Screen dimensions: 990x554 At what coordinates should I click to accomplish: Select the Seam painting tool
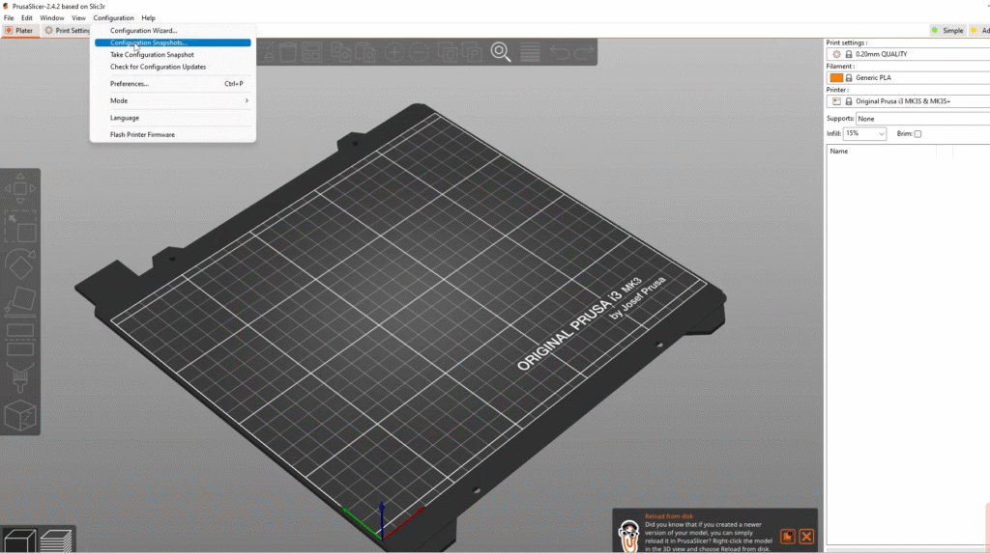20,415
